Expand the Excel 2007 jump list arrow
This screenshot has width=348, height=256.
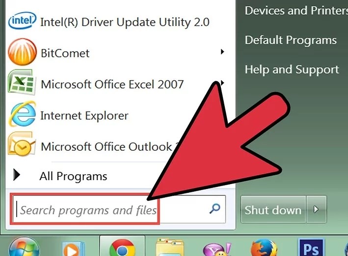(x=222, y=83)
